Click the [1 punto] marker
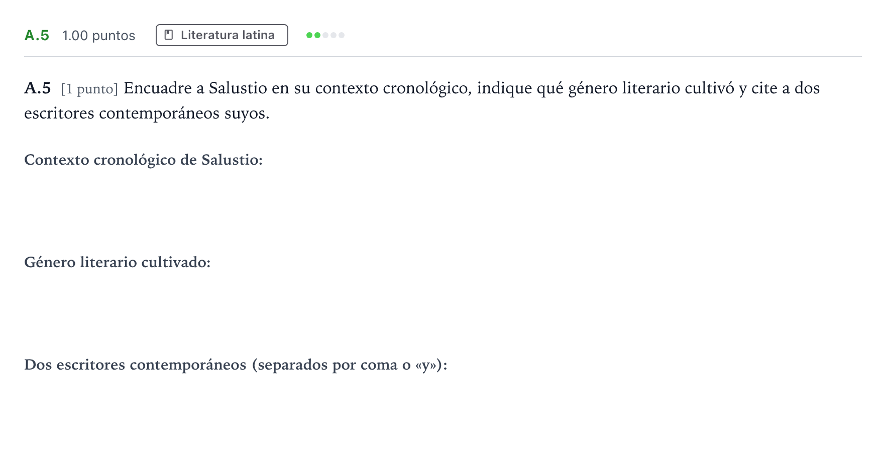886x466 pixels. (89, 89)
